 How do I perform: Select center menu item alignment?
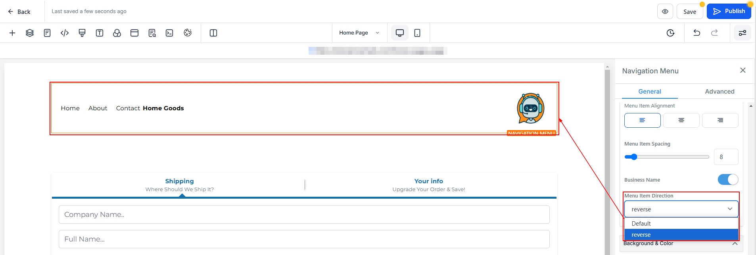coord(681,120)
